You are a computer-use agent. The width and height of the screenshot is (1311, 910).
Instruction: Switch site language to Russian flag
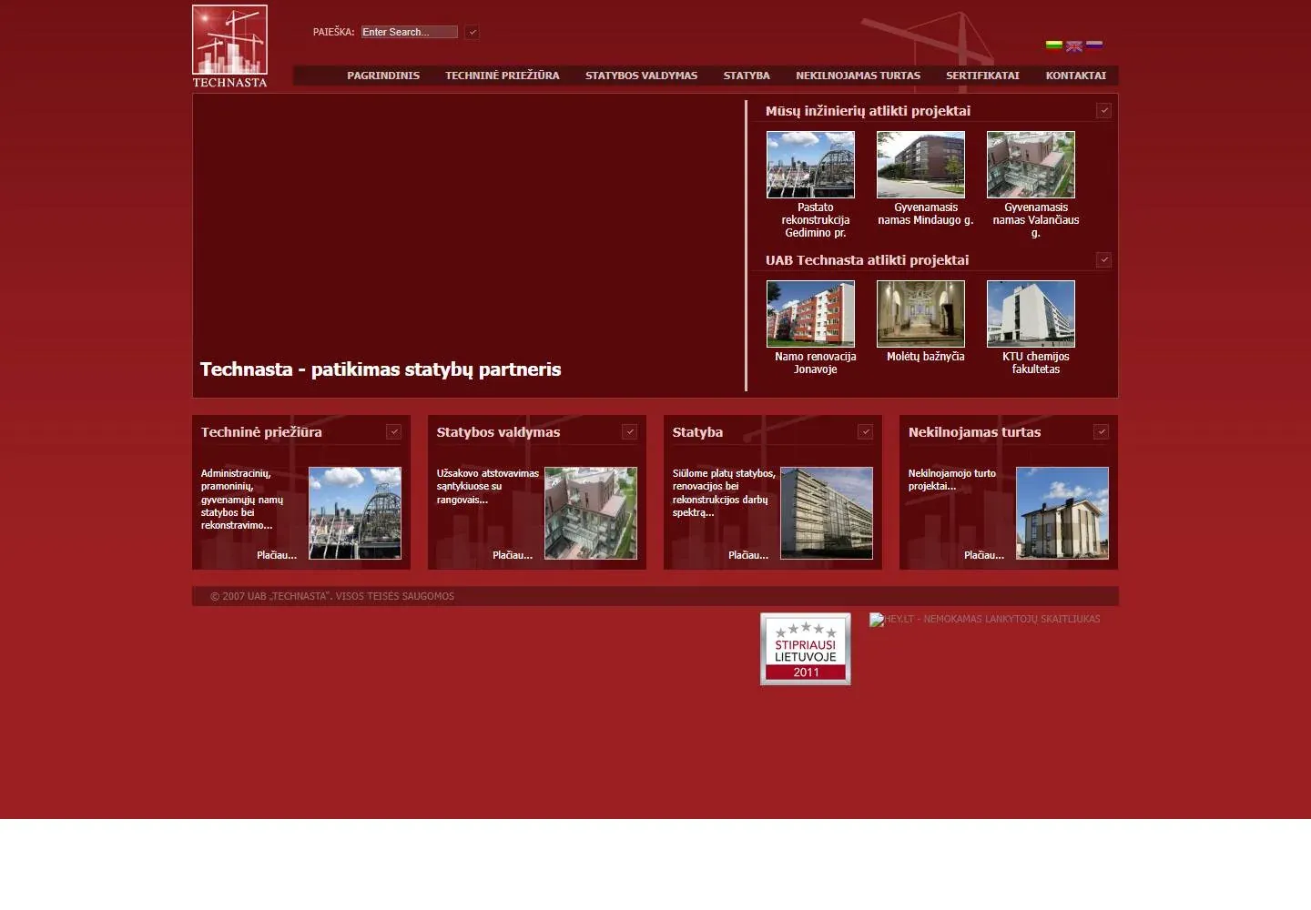[1094, 45]
